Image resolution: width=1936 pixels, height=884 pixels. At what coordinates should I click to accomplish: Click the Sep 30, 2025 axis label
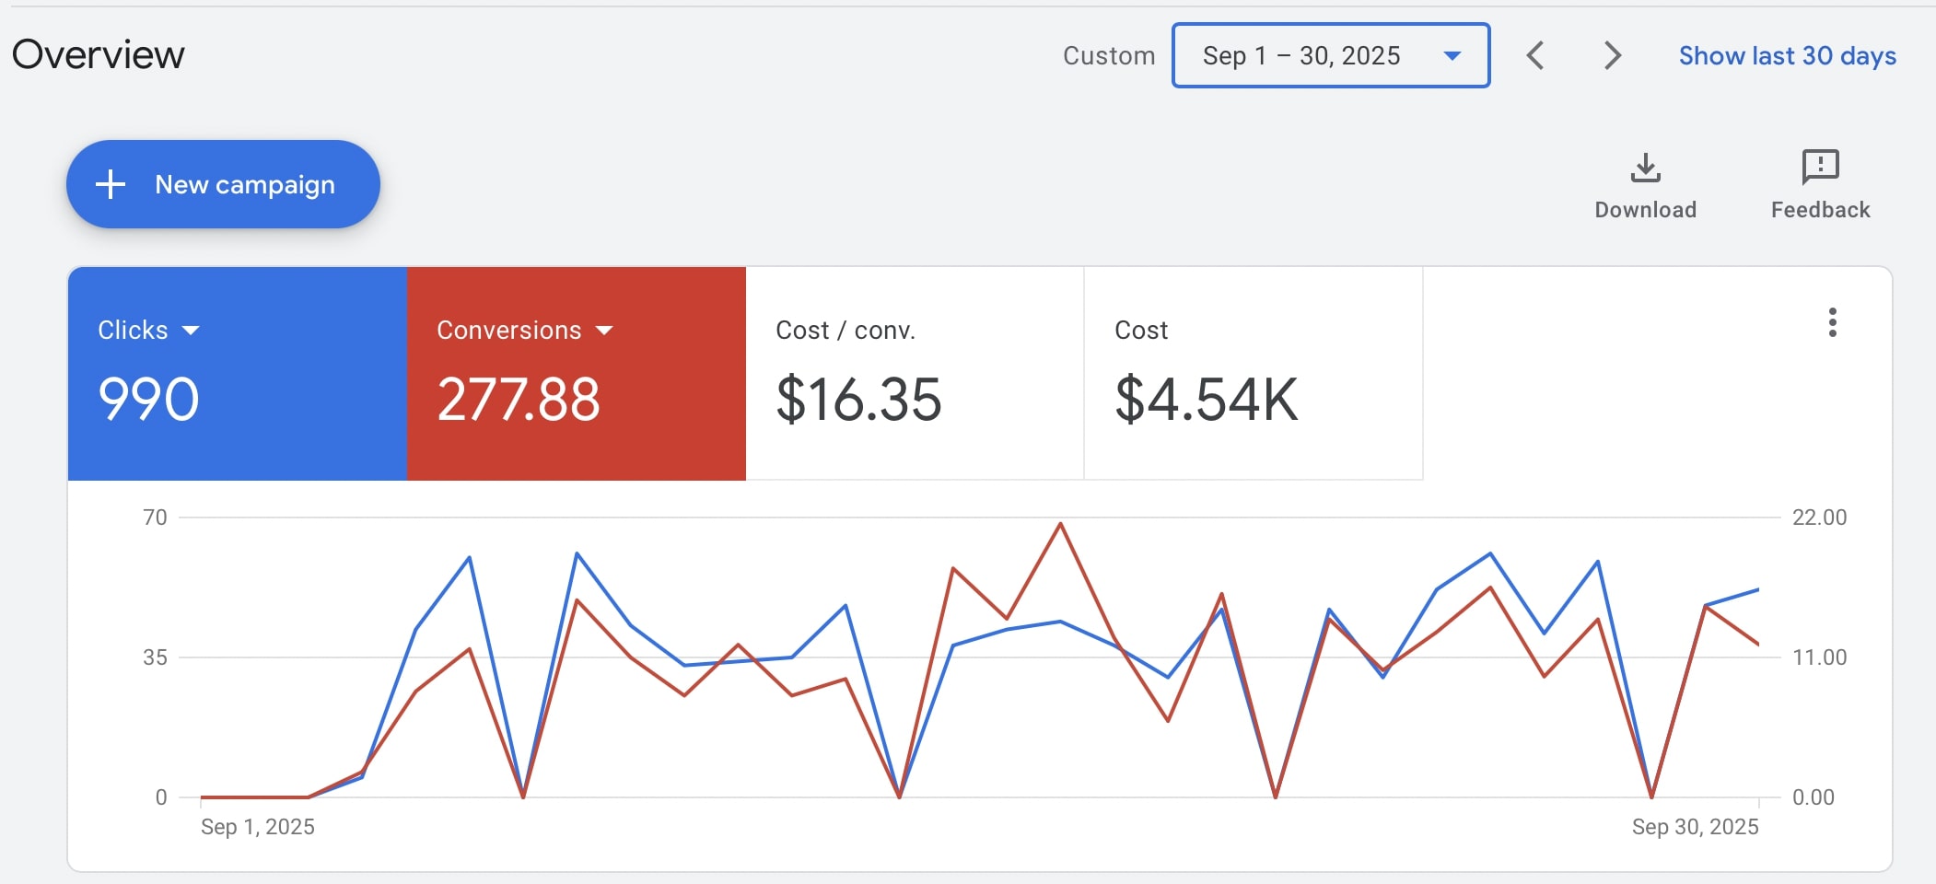point(1695,827)
